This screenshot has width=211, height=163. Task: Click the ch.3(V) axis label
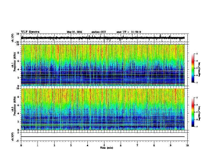[13, 137]
